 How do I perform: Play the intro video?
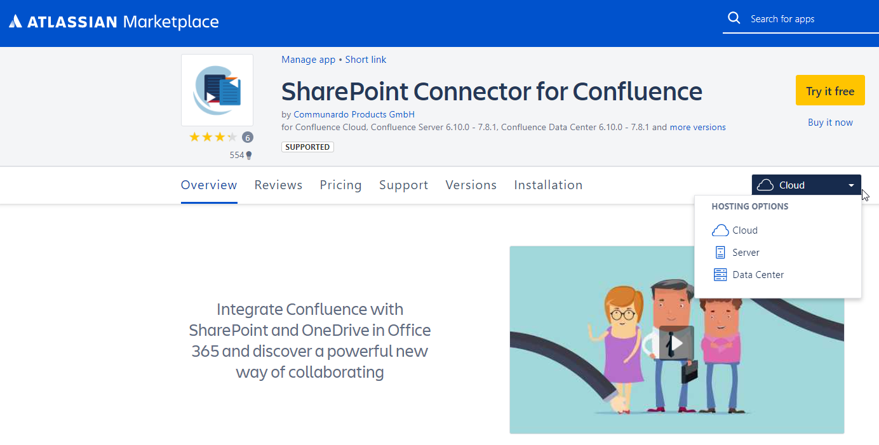point(676,343)
